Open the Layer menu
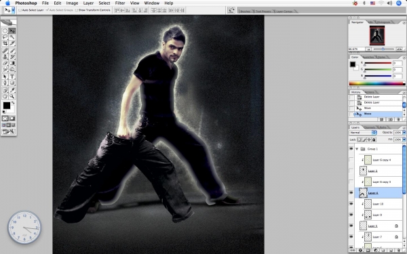 [x=88, y=3]
